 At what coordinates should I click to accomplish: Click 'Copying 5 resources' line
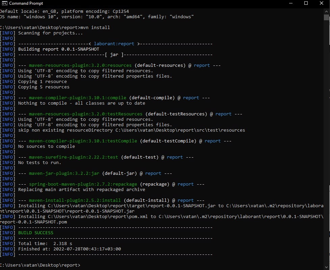(44, 87)
